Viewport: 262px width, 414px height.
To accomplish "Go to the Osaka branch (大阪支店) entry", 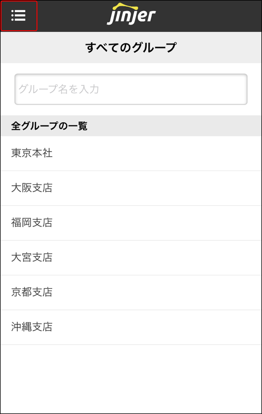I will click(x=131, y=188).
